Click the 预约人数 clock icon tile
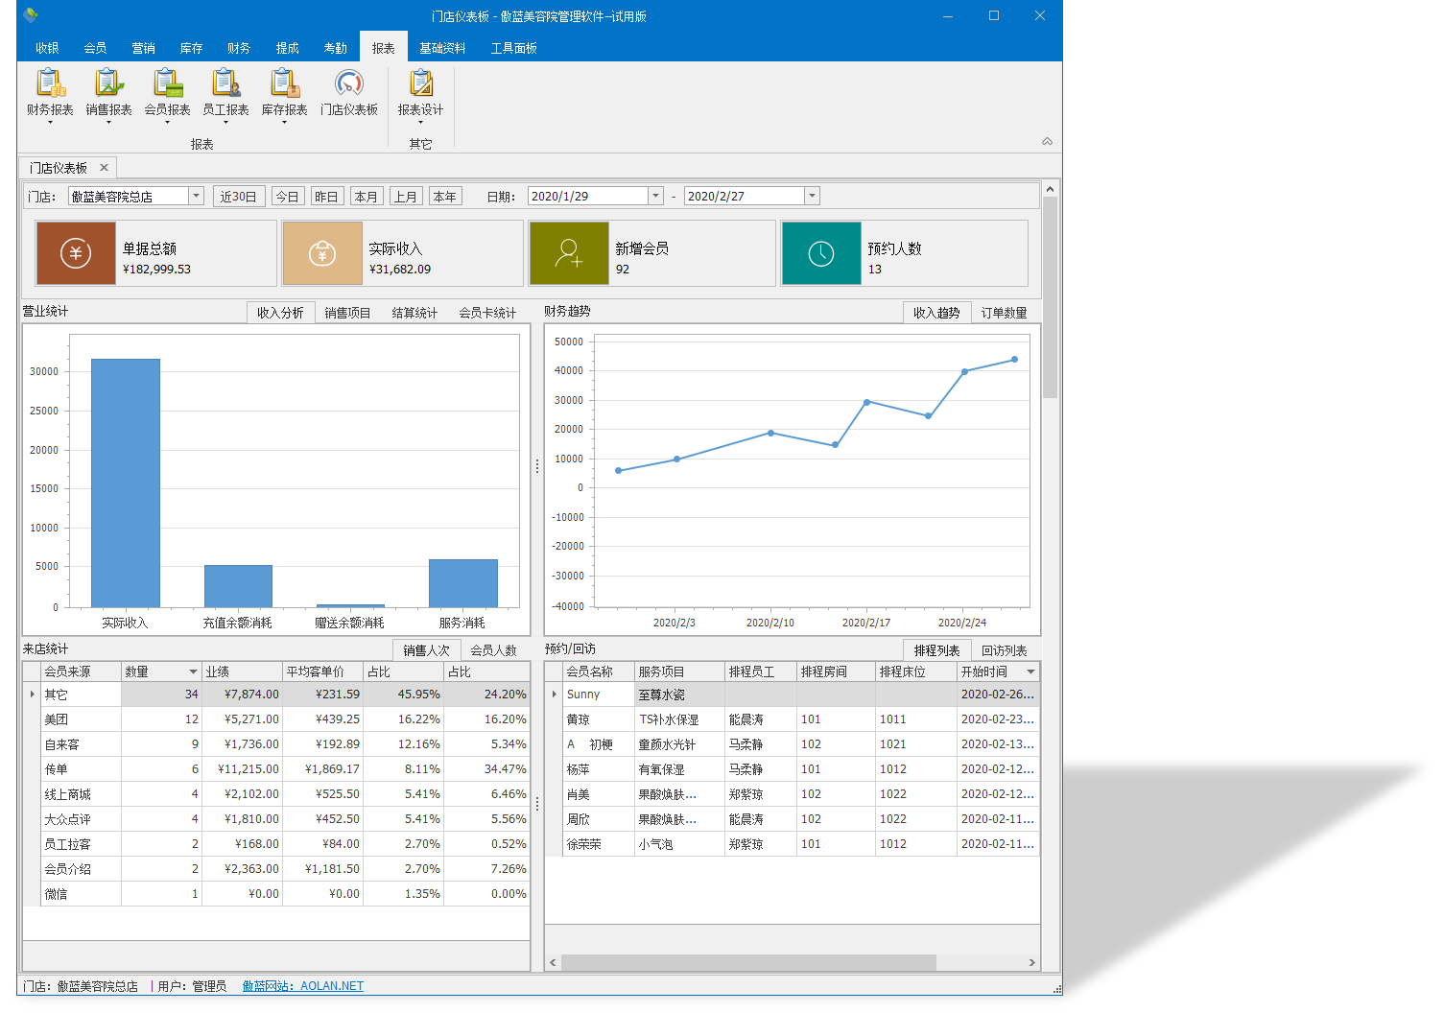This screenshot has width=1444, height=1013. coord(821,253)
